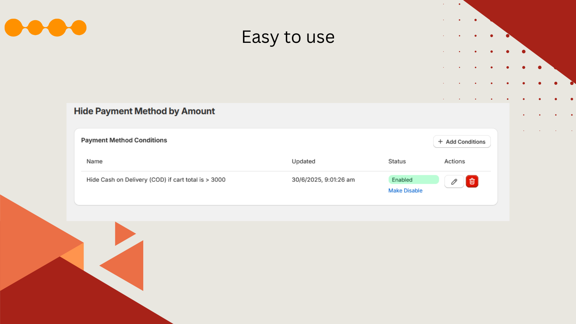Select the Payment Method Conditions section header
The height and width of the screenshot is (324, 576).
pos(124,140)
